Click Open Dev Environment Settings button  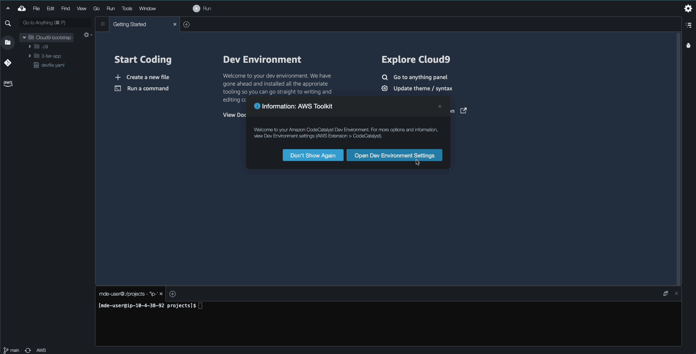point(394,155)
